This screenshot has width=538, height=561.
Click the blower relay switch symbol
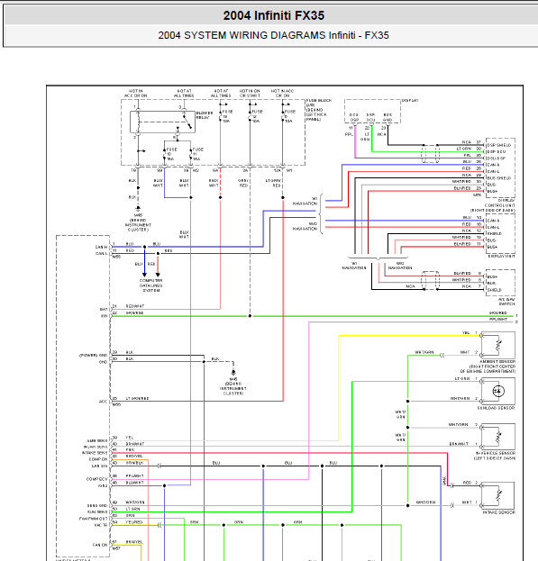coord(187,121)
